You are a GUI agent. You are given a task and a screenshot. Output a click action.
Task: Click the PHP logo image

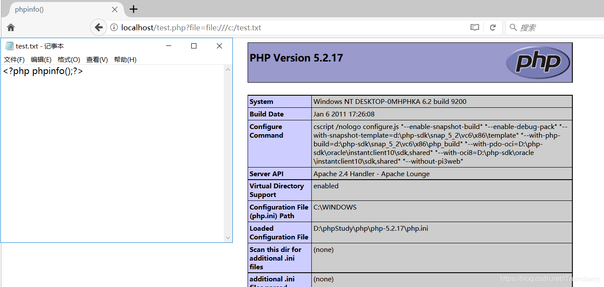click(x=538, y=63)
